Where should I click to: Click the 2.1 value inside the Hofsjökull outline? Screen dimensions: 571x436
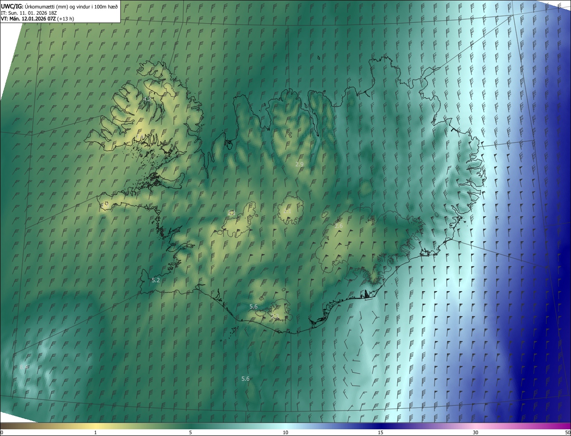(x=288, y=211)
